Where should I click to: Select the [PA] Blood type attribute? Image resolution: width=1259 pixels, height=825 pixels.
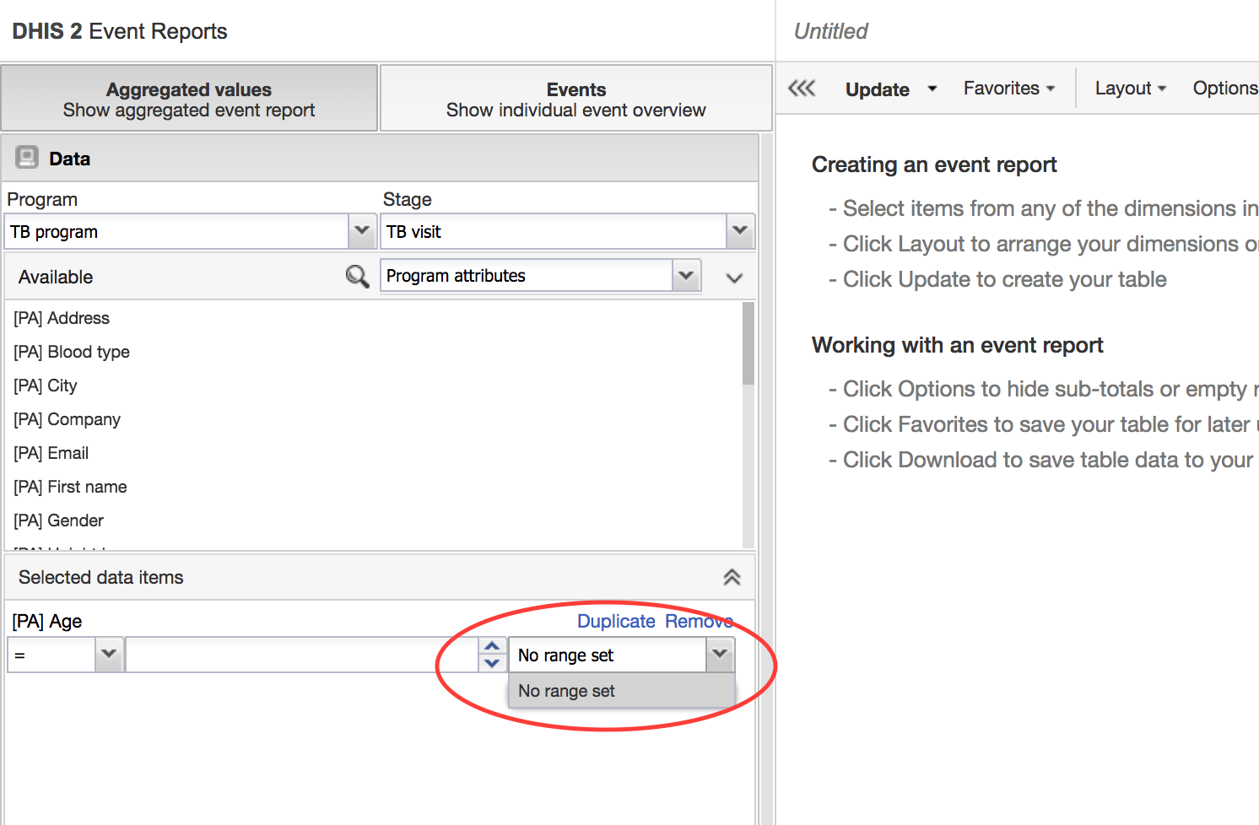[72, 352]
